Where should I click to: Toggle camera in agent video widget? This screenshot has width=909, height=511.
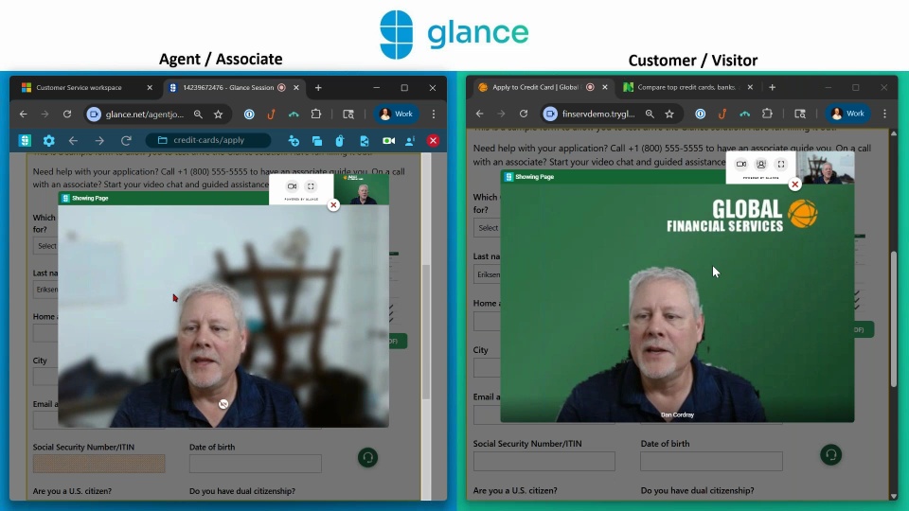click(x=293, y=186)
